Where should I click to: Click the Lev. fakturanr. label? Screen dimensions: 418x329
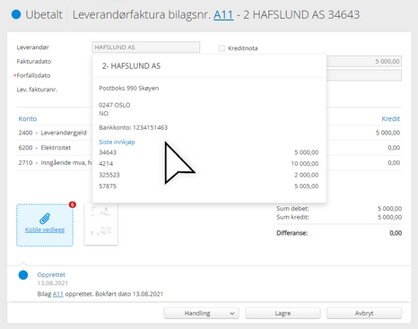[x=37, y=90]
